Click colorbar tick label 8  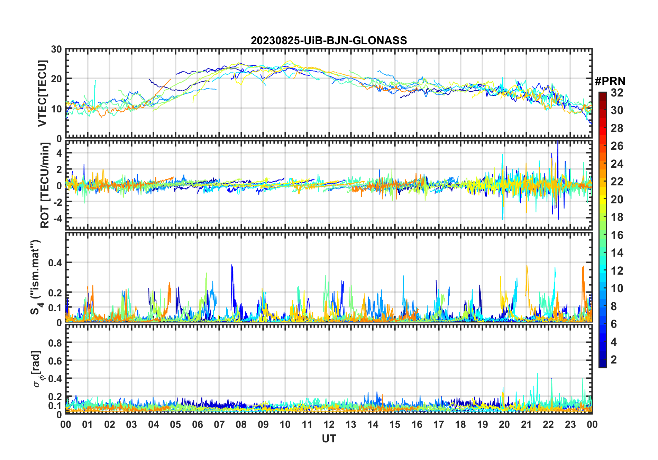pyautogui.click(x=614, y=306)
